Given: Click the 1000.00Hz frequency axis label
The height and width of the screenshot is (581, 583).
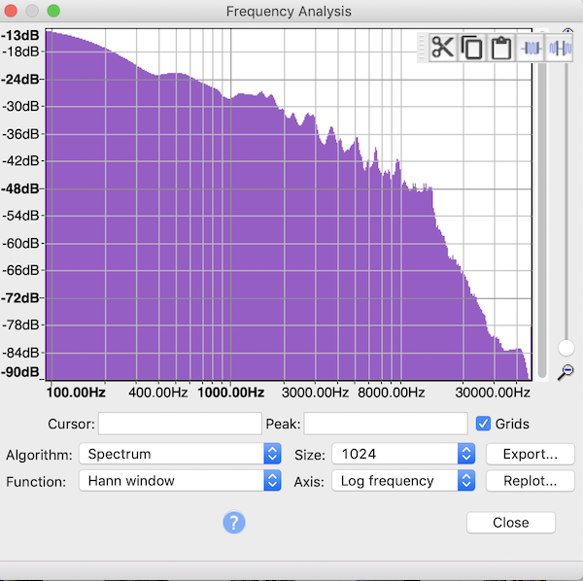Looking at the screenshot, I should click(231, 393).
